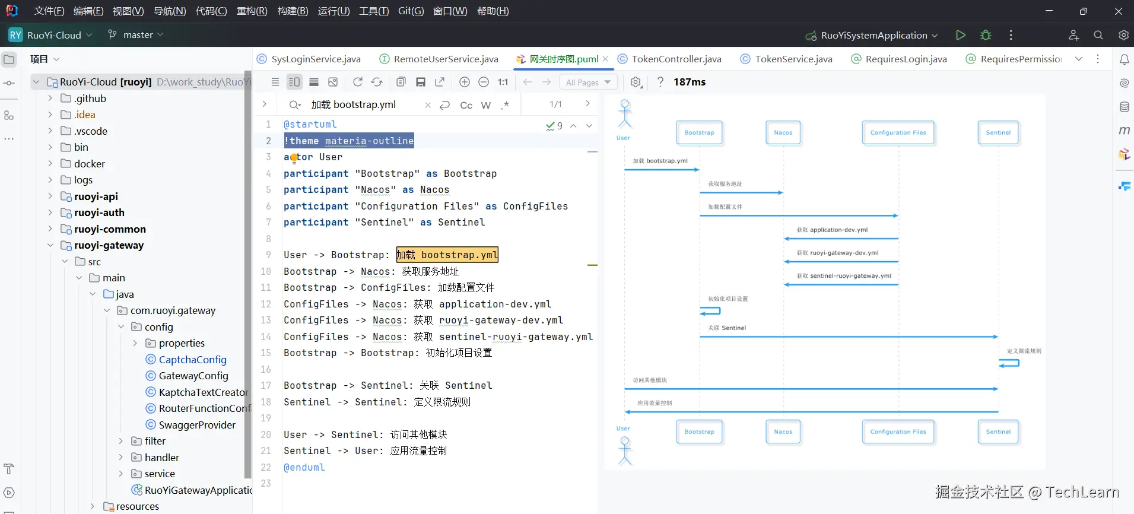The image size is (1134, 514).
Task: Select the horizontal split layout icon
Action: click(314, 82)
